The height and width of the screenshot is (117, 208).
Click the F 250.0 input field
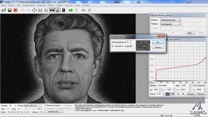tap(184, 90)
